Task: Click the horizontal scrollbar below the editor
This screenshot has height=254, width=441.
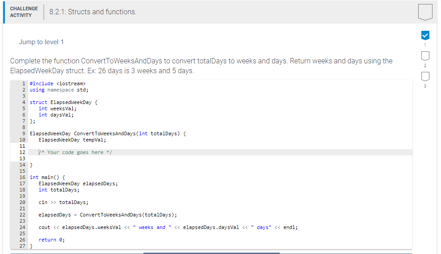Action: tap(211, 253)
